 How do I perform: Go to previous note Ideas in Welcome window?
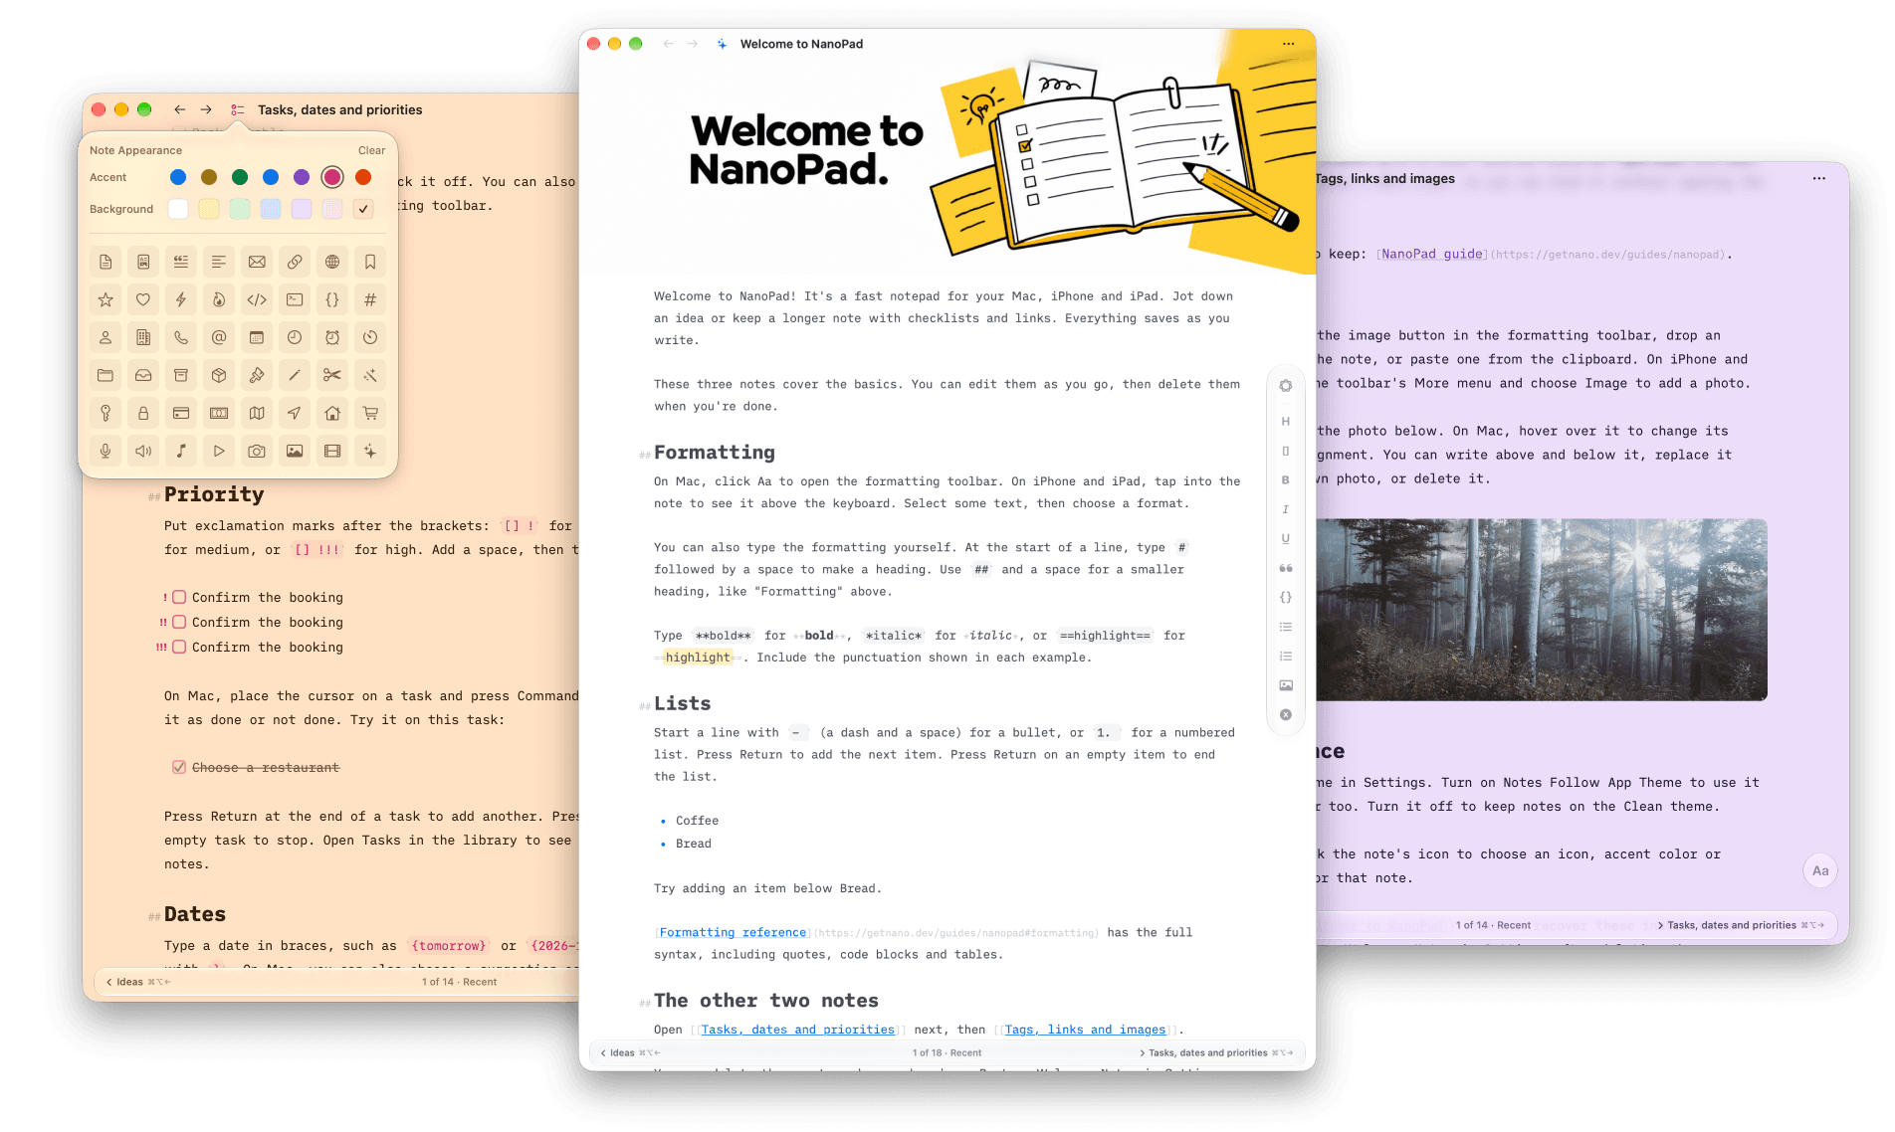[630, 1052]
